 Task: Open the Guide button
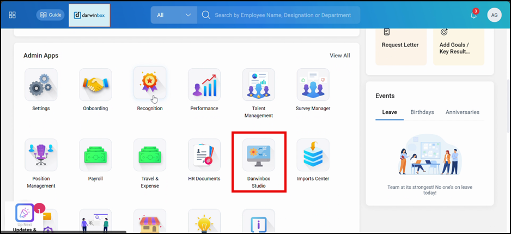pyautogui.click(x=50, y=15)
